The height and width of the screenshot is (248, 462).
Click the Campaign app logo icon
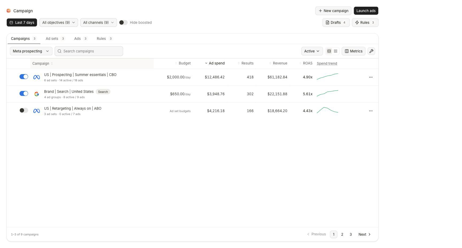(x=9, y=11)
